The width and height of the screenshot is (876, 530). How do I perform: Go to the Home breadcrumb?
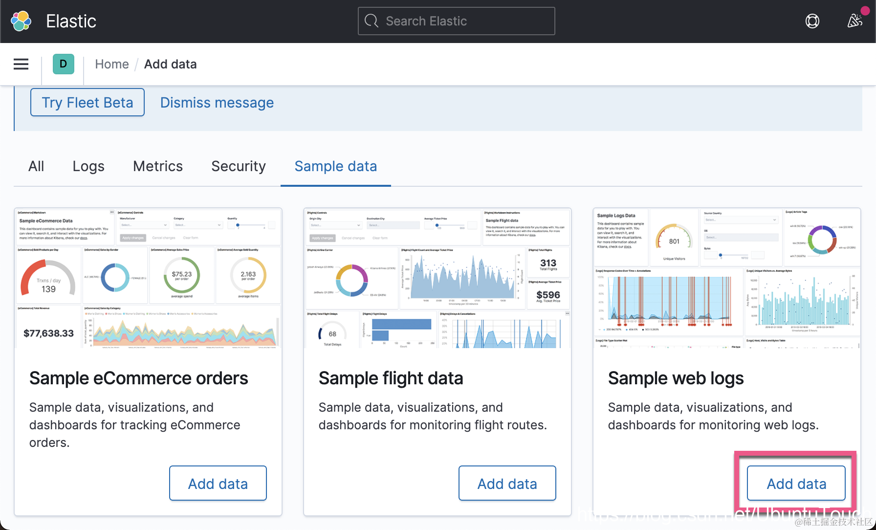point(112,64)
